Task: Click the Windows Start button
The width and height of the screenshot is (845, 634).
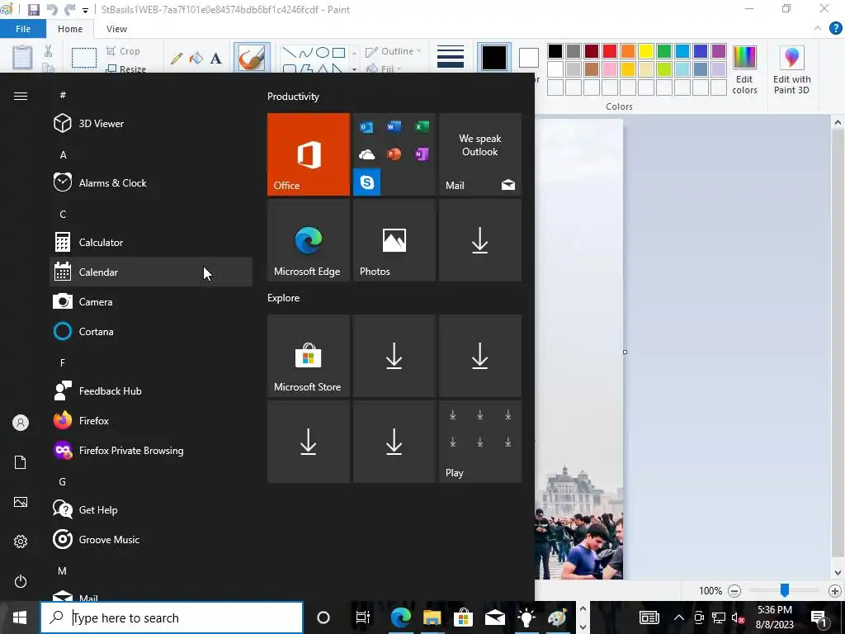Action: pos(20,617)
